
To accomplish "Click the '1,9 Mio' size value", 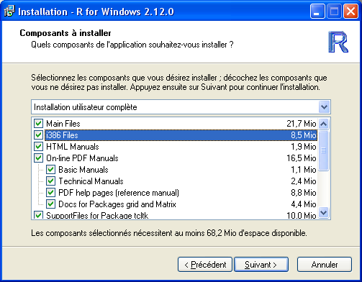I will pos(304,147).
